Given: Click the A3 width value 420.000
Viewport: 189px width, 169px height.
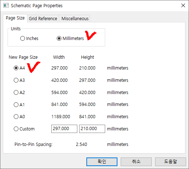Looking at the screenshot, I should [59, 80].
